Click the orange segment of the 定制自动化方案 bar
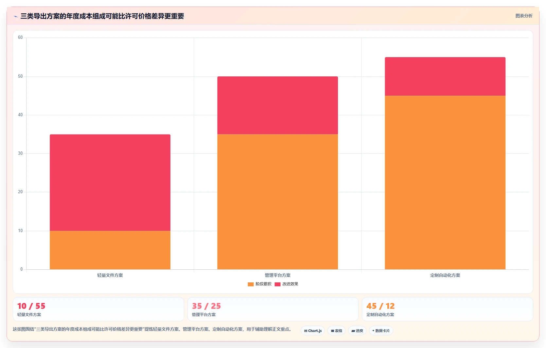The width and height of the screenshot is (546, 348). coord(445,182)
